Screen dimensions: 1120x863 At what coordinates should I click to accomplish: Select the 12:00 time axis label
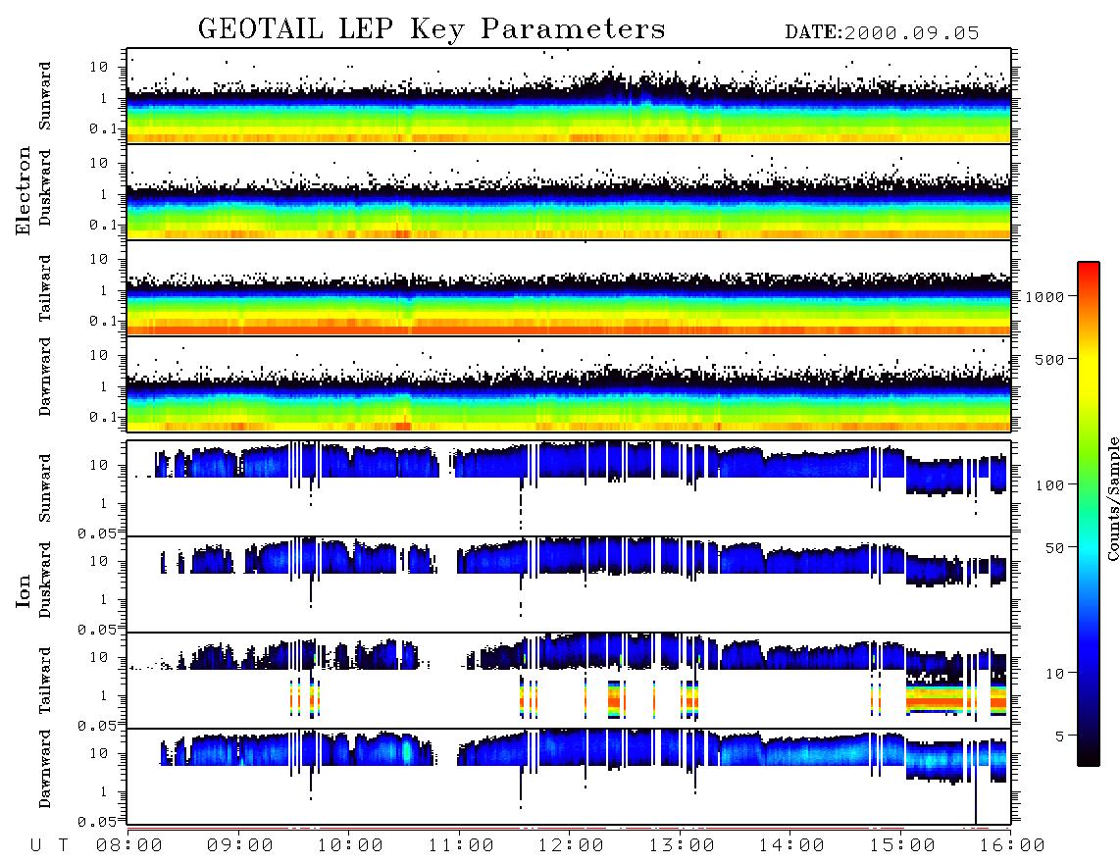click(x=571, y=845)
